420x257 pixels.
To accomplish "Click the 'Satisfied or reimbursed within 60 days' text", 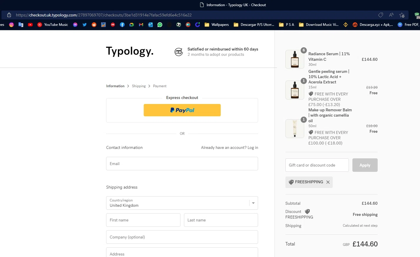I will [x=223, y=49].
